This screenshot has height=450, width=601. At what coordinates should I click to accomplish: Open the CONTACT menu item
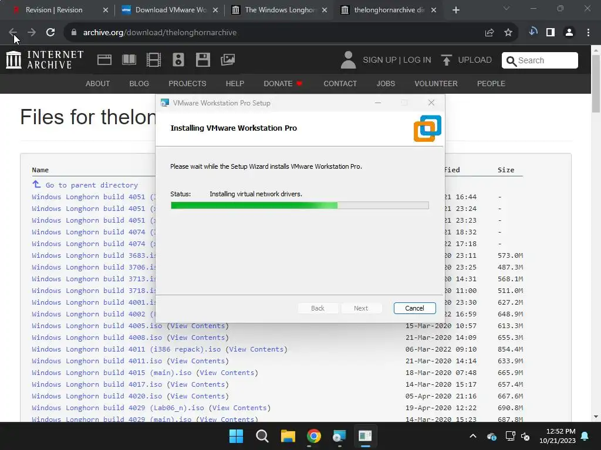pos(340,83)
